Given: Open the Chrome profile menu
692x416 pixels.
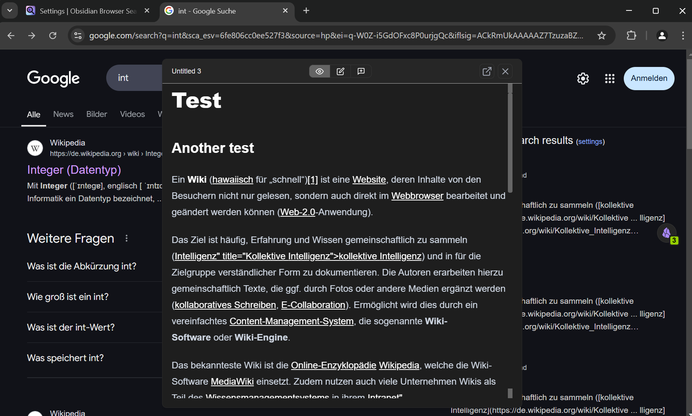Looking at the screenshot, I should pyautogui.click(x=662, y=36).
